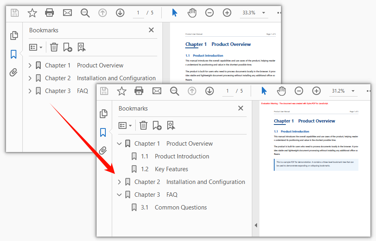Select Chapter 3 FAQ bookmark in front window

click(x=156, y=195)
